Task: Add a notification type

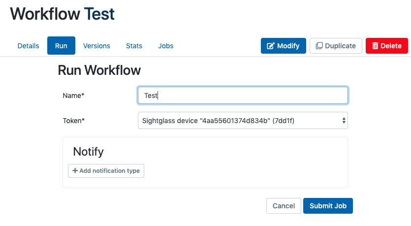Action: pyautogui.click(x=106, y=171)
